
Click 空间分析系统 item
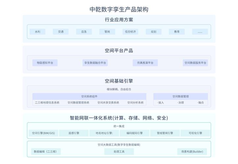(135, 103)
